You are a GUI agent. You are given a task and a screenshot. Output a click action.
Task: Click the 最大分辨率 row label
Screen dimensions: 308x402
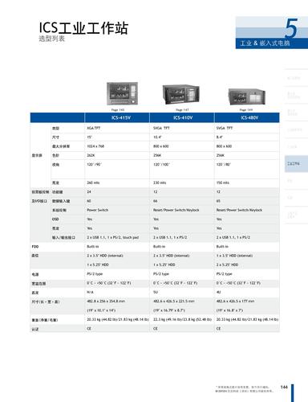click(x=61, y=146)
